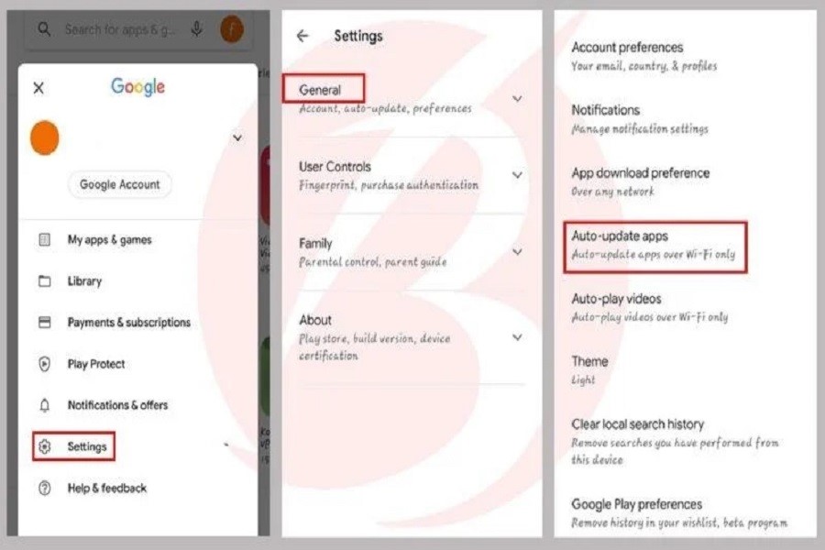Click the Library folder icon

tap(45, 281)
